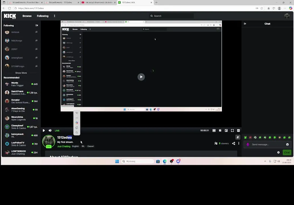The height and width of the screenshot is (205, 294).
Task: Expand the list with Show More
Action: [x=21, y=73]
